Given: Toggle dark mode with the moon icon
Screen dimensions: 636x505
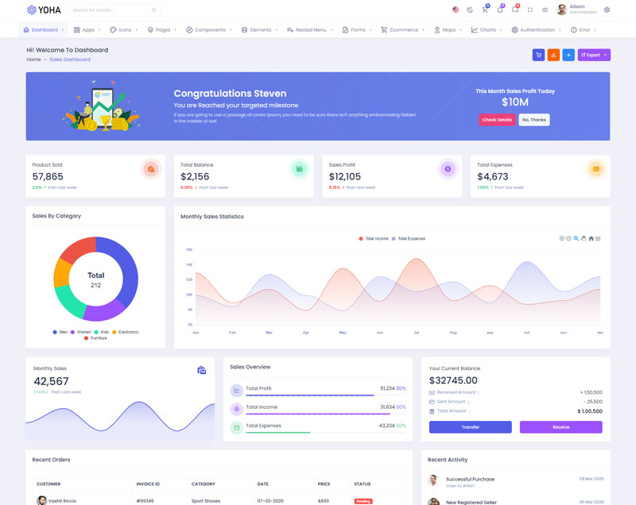Looking at the screenshot, I should pos(470,10).
